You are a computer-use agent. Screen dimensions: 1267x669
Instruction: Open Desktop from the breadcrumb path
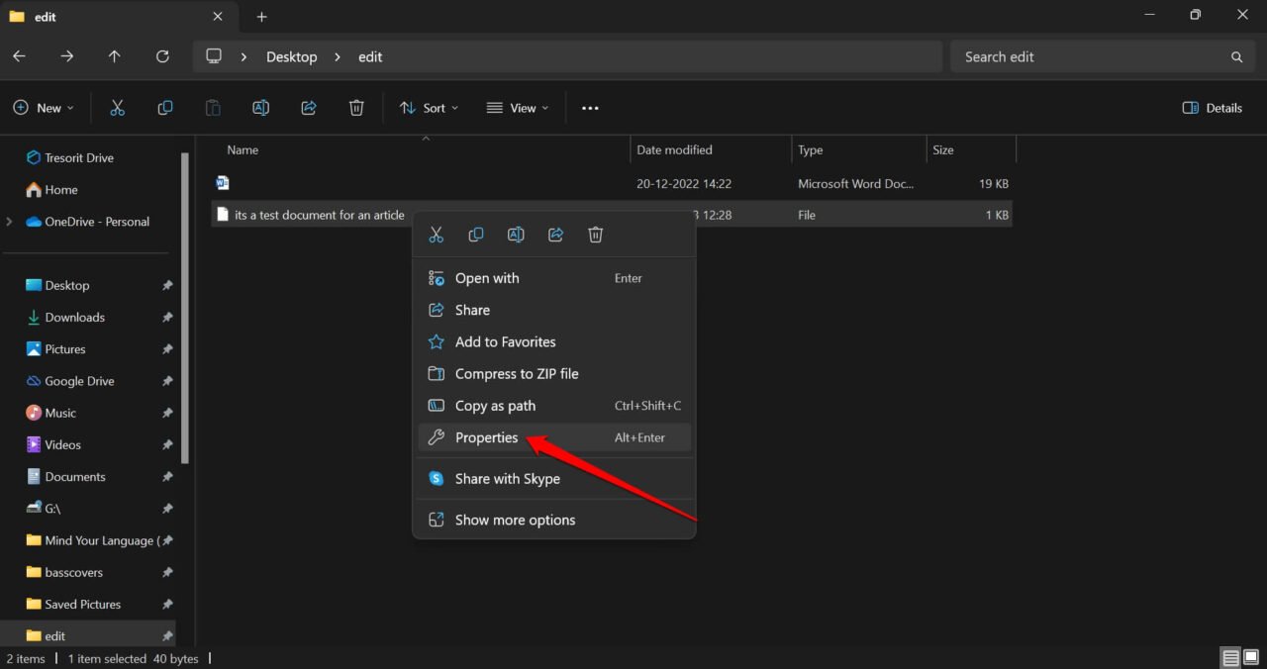point(291,56)
